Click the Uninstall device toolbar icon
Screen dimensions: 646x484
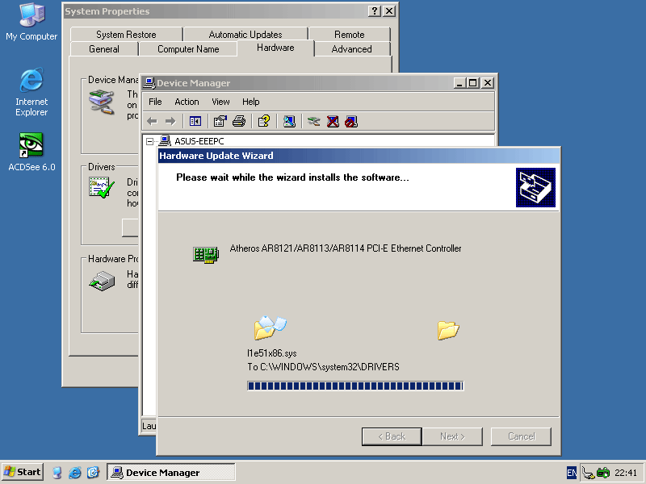click(333, 122)
